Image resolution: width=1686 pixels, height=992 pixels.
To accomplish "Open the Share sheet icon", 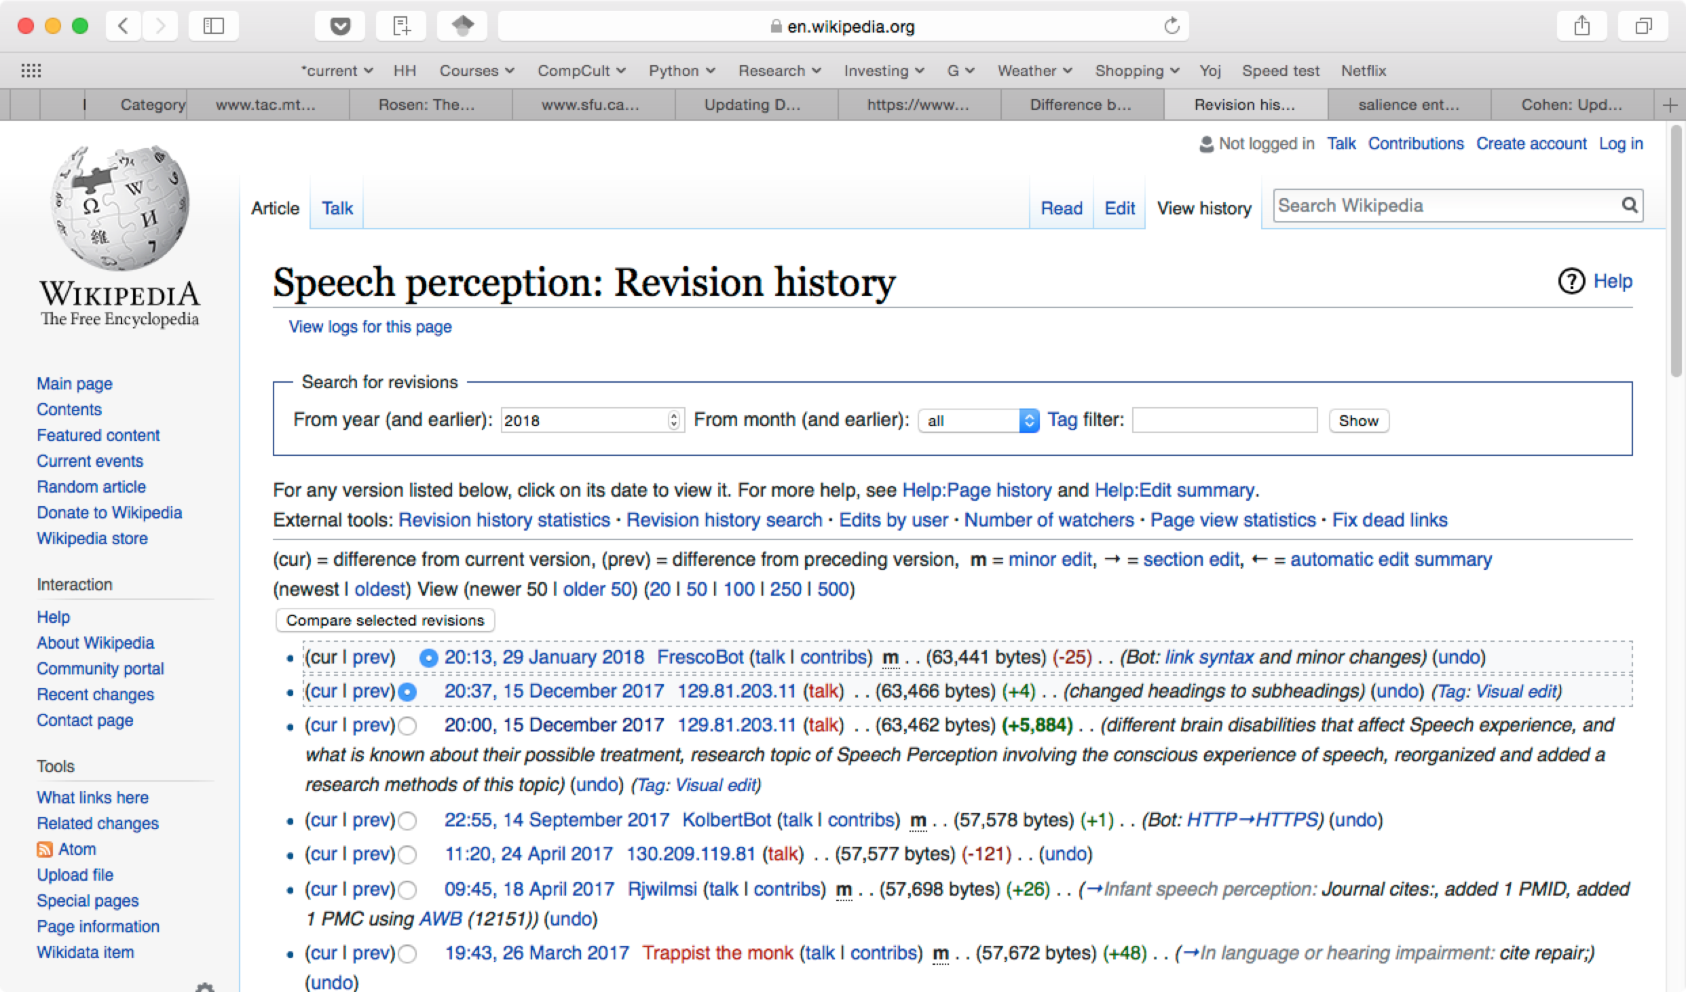I will 1582,26.
